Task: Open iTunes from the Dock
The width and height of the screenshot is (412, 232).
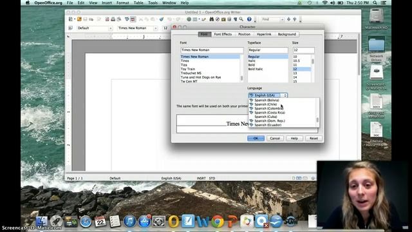Action: 129,222
